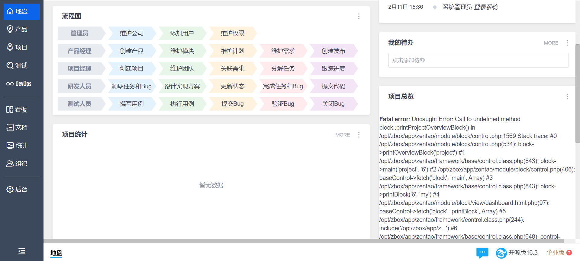The width and height of the screenshot is (580, 261).
Task: Click the 文档 (Docs) sidebar icon
Action: (x=10, y=127)
